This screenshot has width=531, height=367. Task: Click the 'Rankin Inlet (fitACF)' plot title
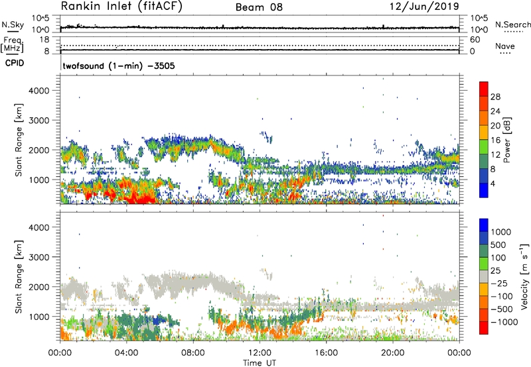[121, 7]
